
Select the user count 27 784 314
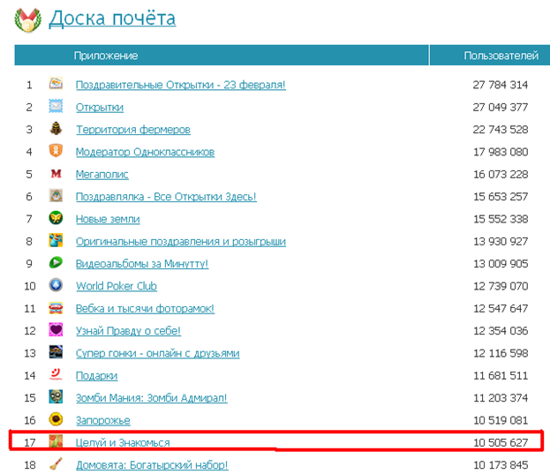501,85
